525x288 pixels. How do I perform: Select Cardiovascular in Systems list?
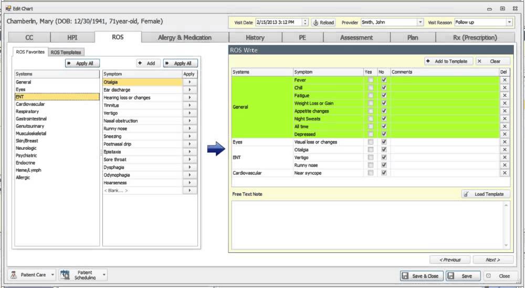pos(57,104)
